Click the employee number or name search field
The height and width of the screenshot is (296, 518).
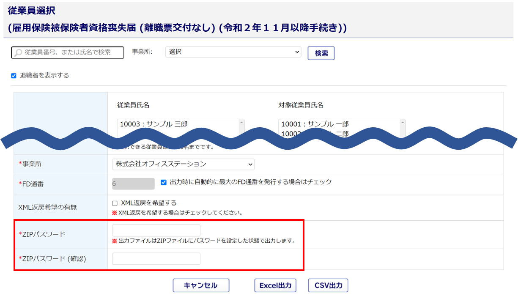click(68, 52)
